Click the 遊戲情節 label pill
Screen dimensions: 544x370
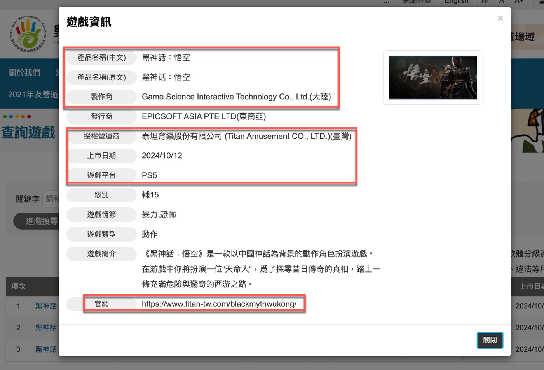(x=101, y=214)
